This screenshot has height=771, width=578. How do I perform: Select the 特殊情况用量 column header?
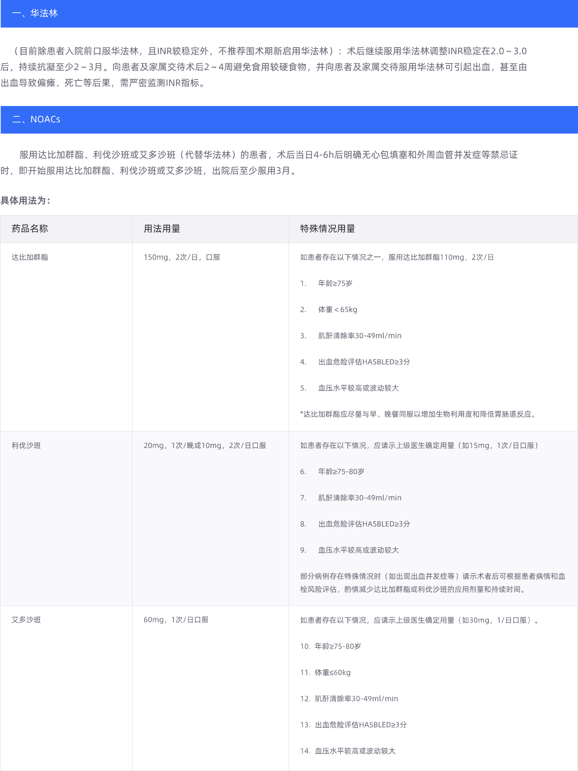[x=327, y=229]
